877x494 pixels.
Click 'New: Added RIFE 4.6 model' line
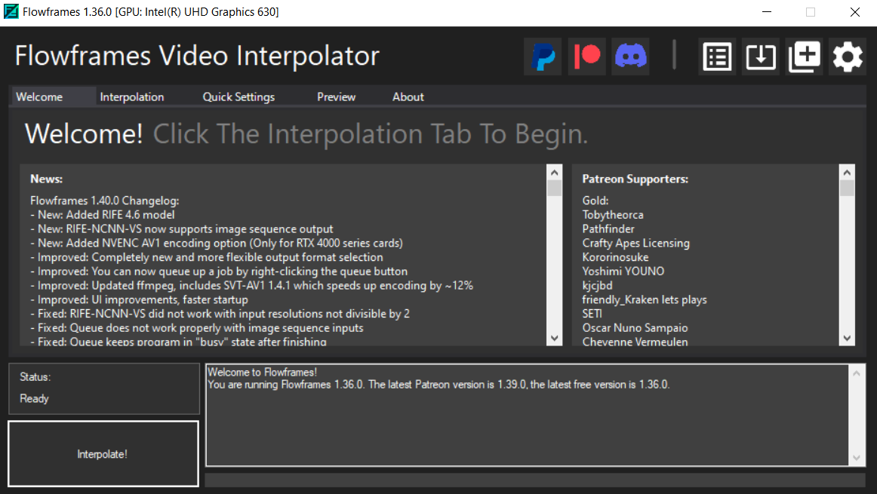(x=103, y=215)
